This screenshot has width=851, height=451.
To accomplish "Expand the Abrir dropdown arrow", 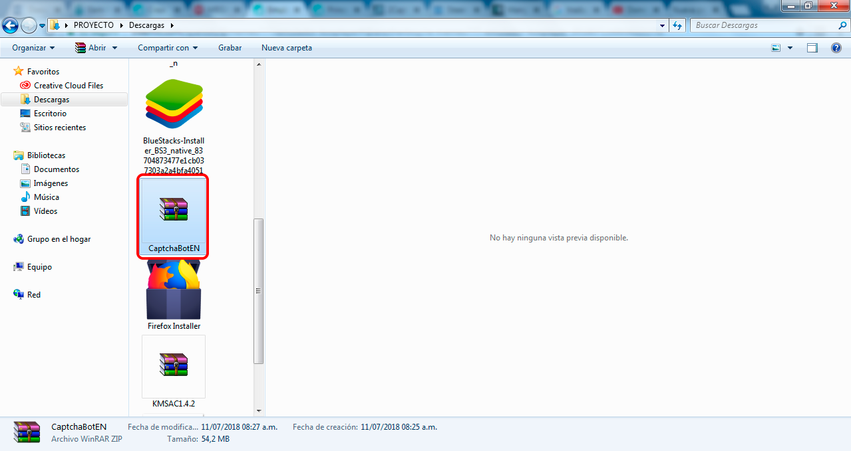I will (x=114, y=48).
